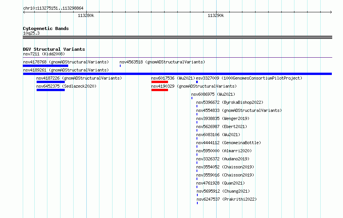The width and height of the screenshot is (343, 218).
Task: Click the red bar under nsv4190329
Action: (160, 90)
